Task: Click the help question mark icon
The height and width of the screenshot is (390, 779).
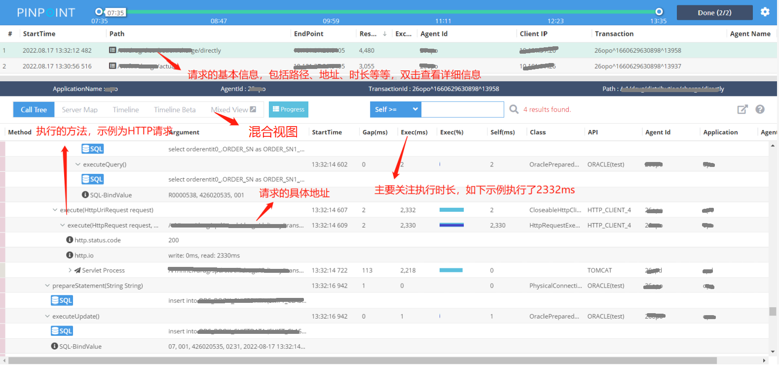Action: [x=760, y=109]
